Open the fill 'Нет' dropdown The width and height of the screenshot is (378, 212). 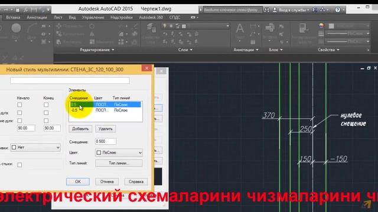pyautogui.click(x=35, y=147)
